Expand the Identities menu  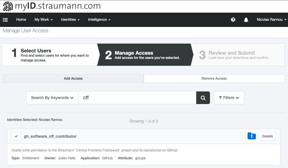pos(70,20)
